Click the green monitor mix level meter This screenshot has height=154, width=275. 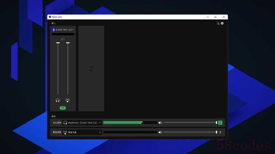pos(130,123)
